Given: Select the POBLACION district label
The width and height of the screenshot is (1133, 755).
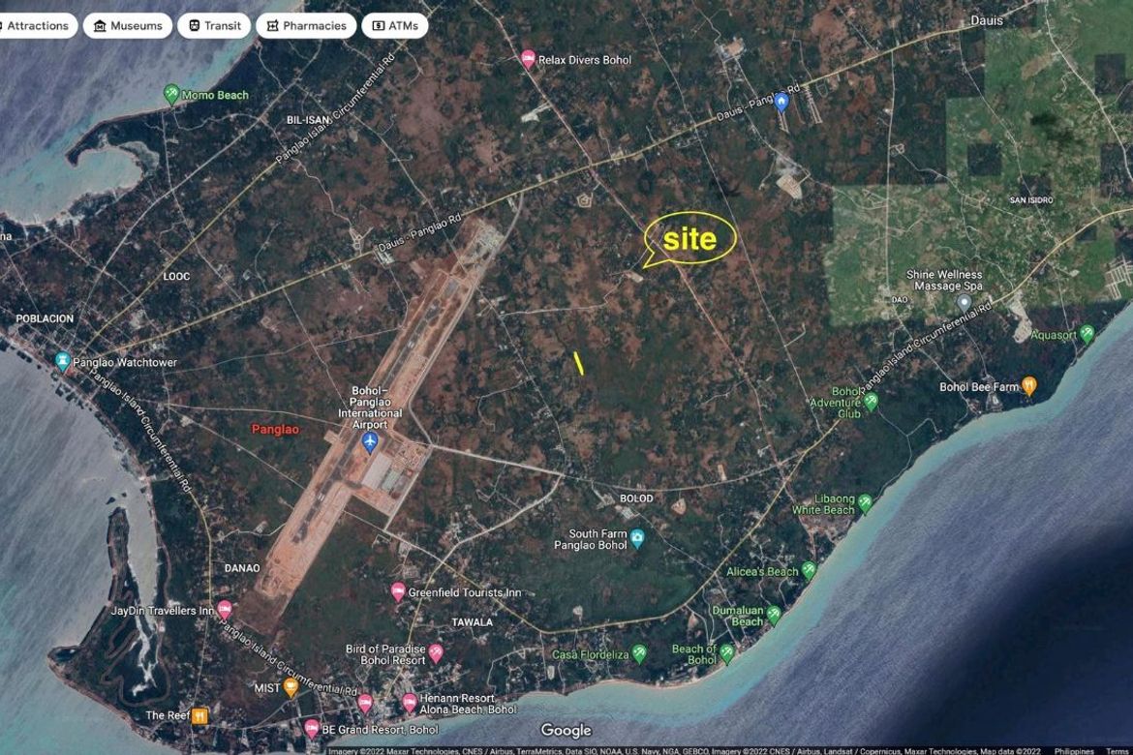Looking at the screenshot, I should coord(45,317).
